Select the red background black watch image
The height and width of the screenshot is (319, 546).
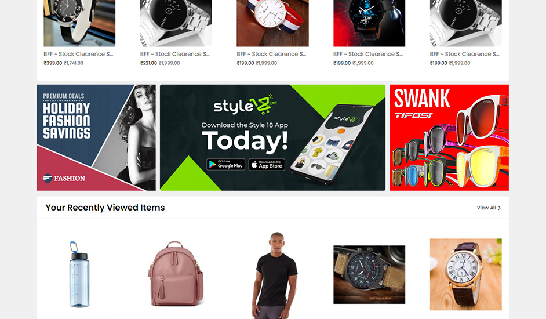pos(369,23)
